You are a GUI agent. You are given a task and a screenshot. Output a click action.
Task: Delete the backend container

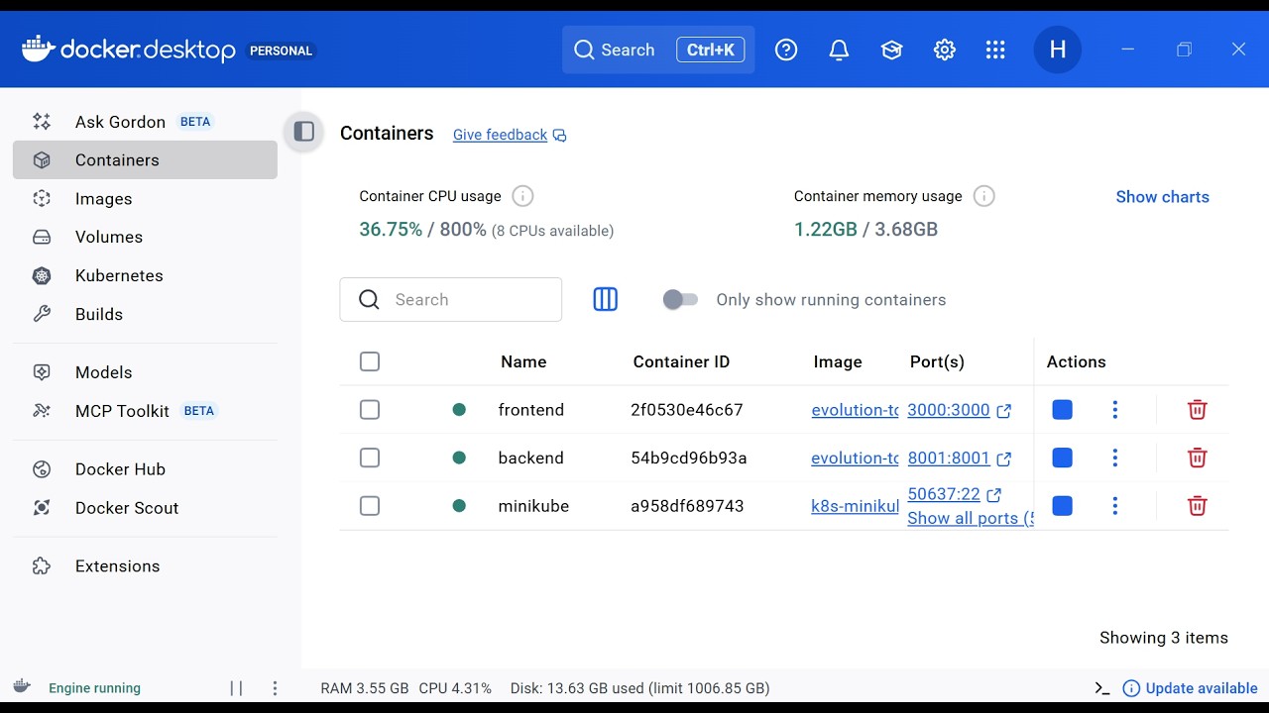click(x=1197, y=458)
